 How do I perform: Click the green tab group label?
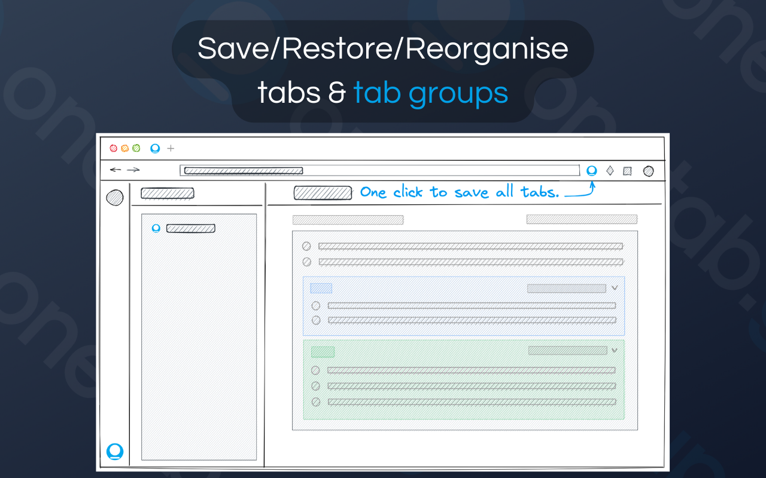tap(323, 352)
